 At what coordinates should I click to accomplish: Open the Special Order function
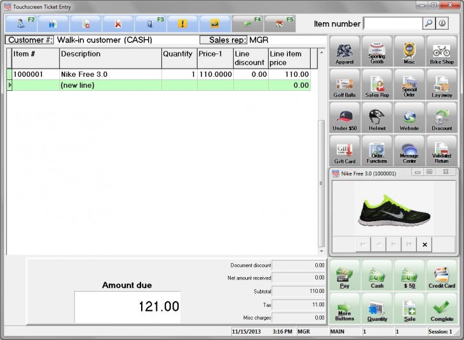[x=409, y=85]
